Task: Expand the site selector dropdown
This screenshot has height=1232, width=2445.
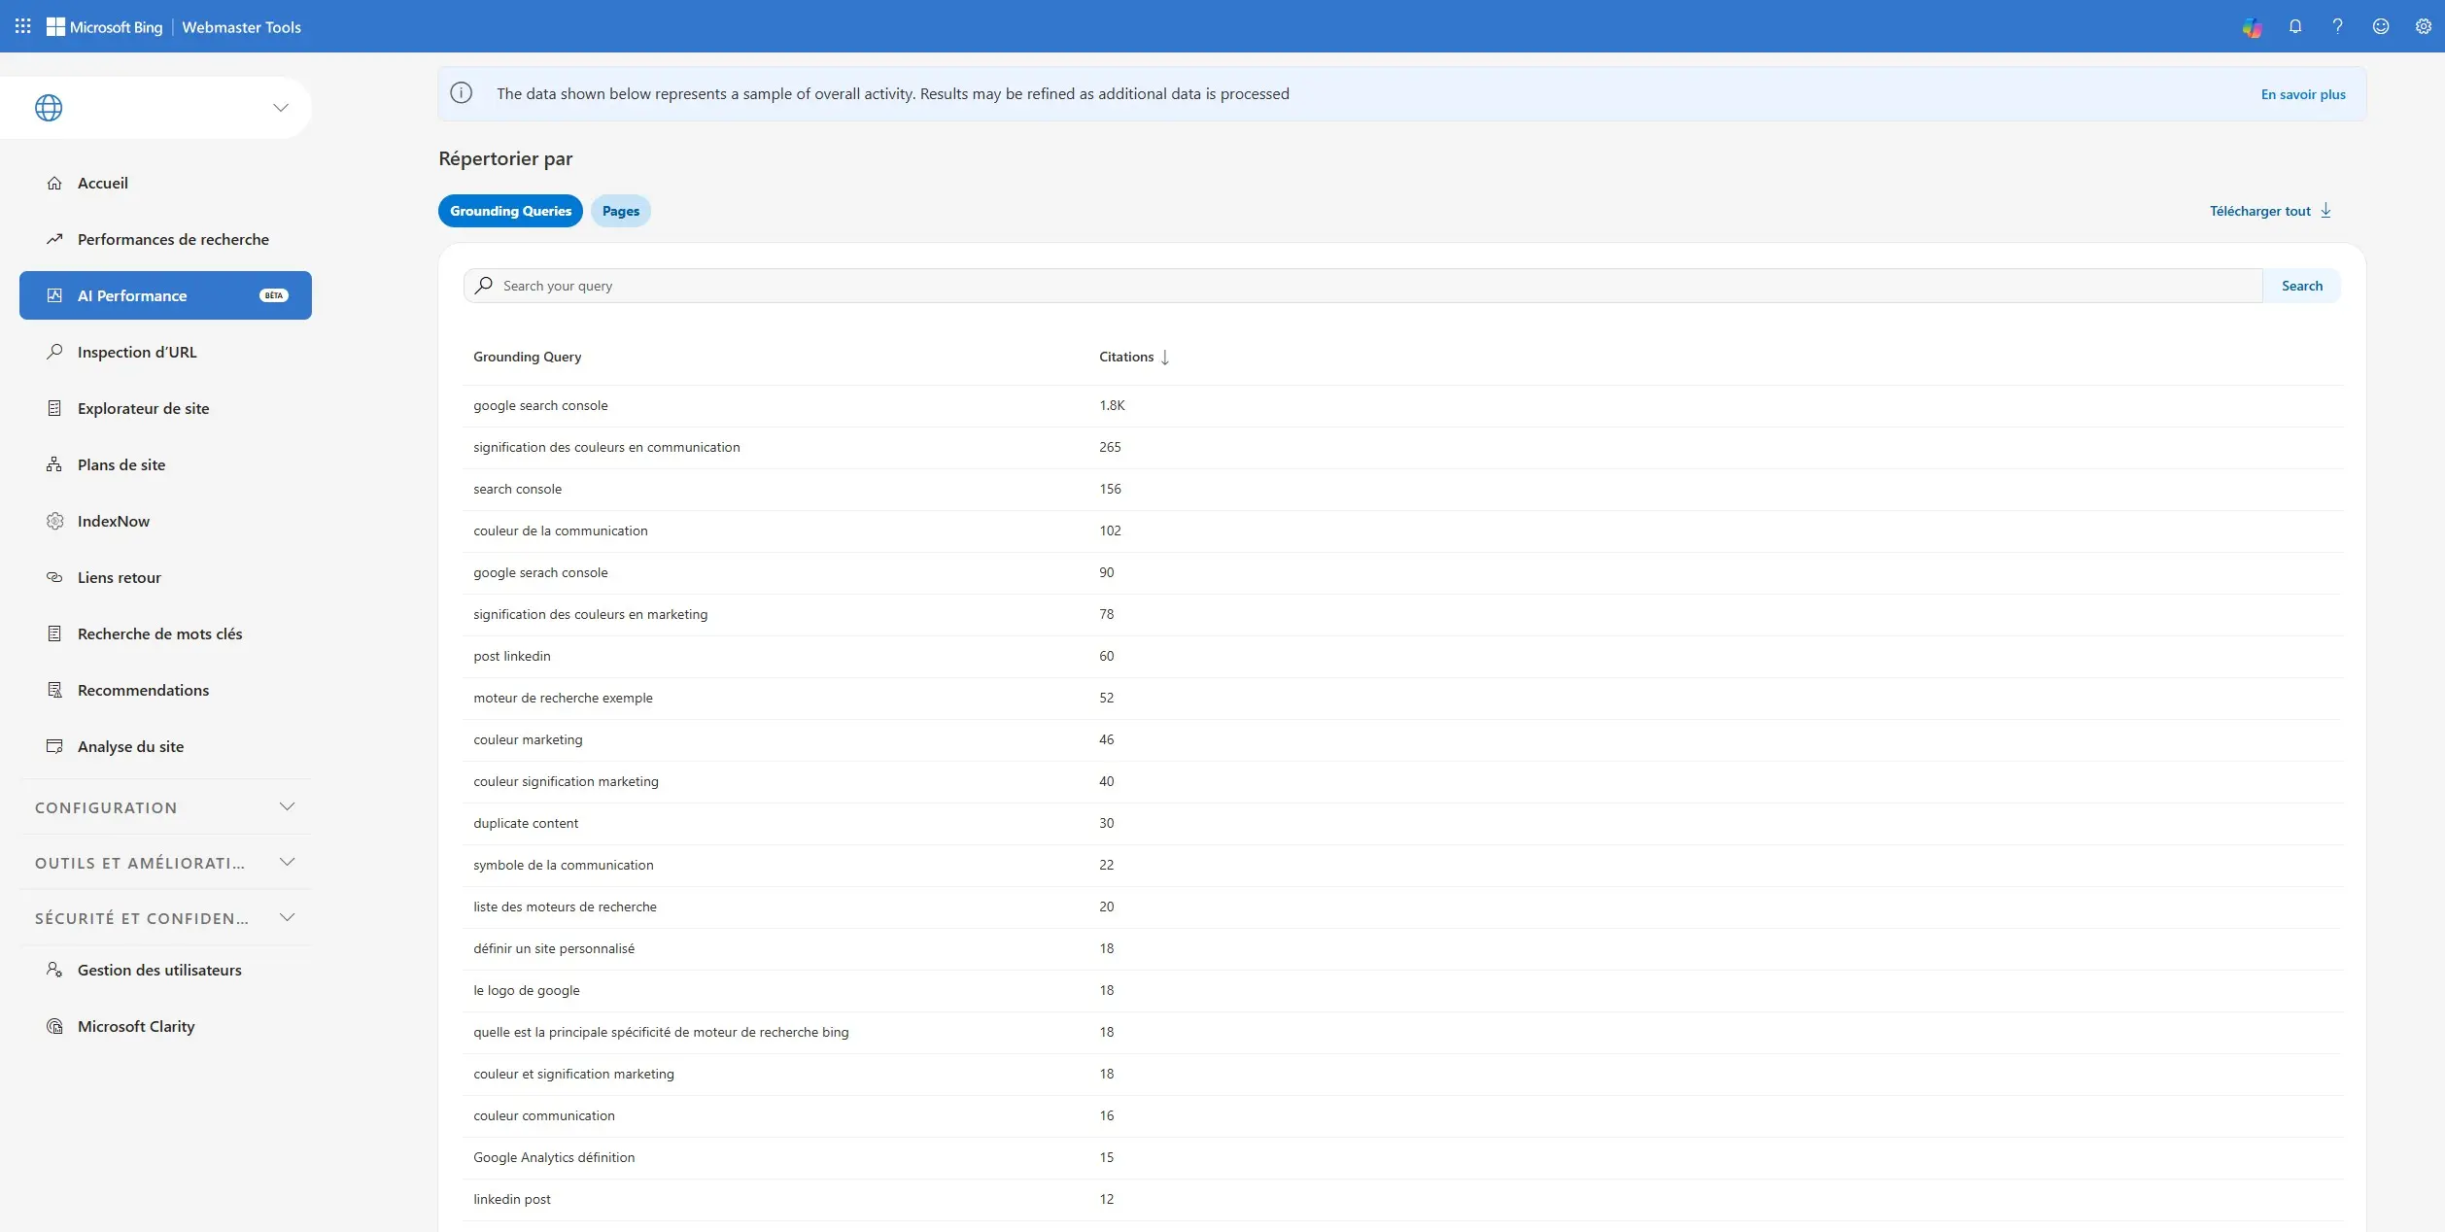Action: point(280,107)
